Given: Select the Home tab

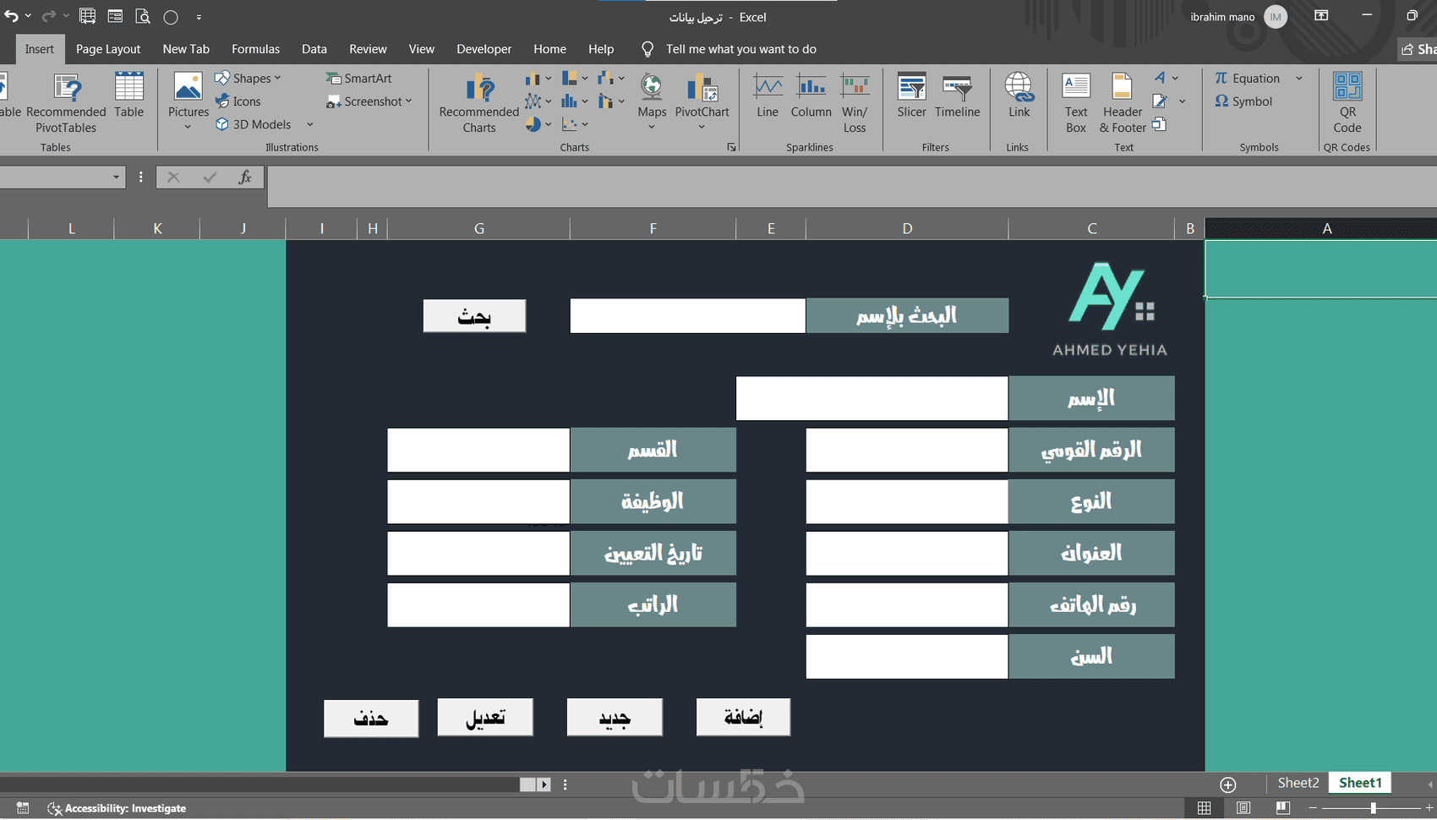Looking at the screenshot, I should [550, 49].
